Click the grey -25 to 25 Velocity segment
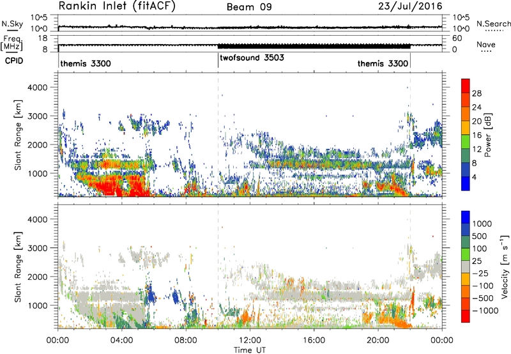 point(466,266)
